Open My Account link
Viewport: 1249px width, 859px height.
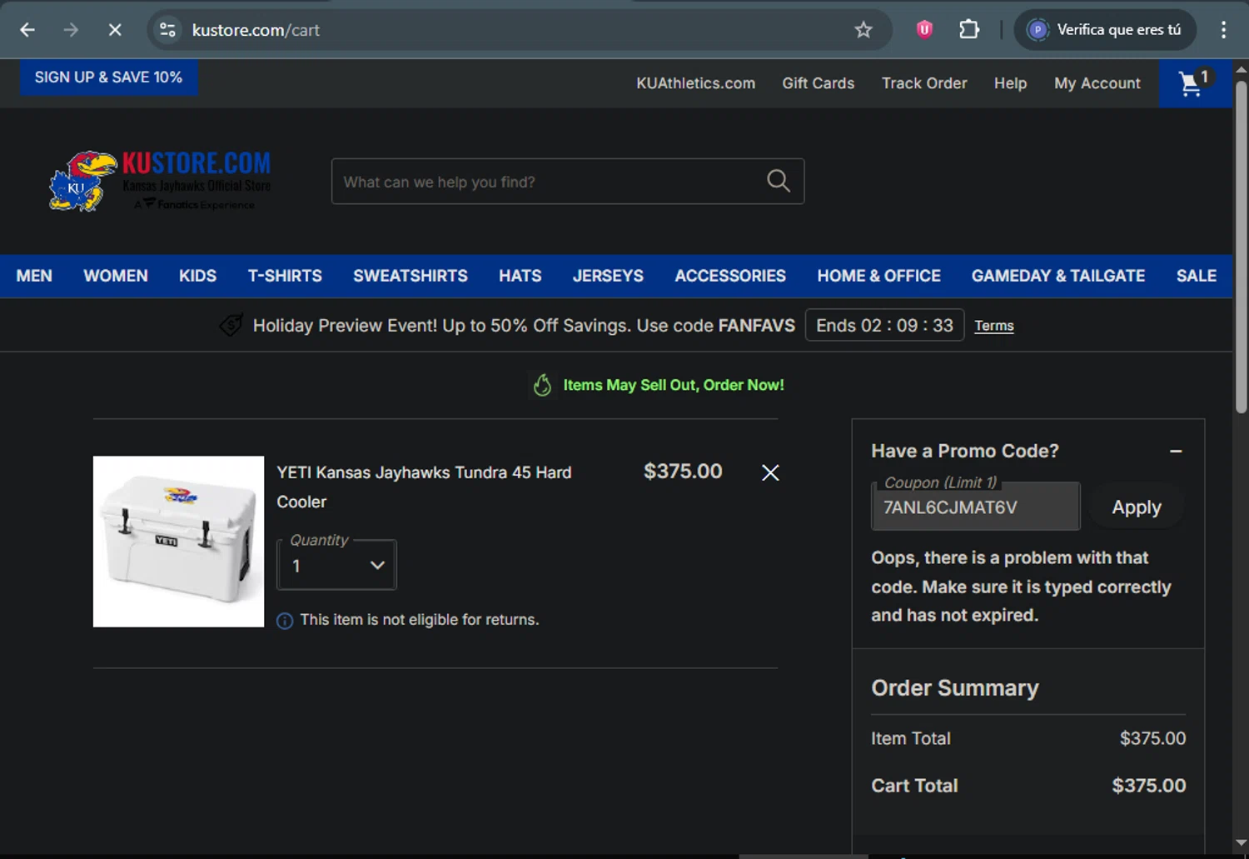click(1097, 83)
